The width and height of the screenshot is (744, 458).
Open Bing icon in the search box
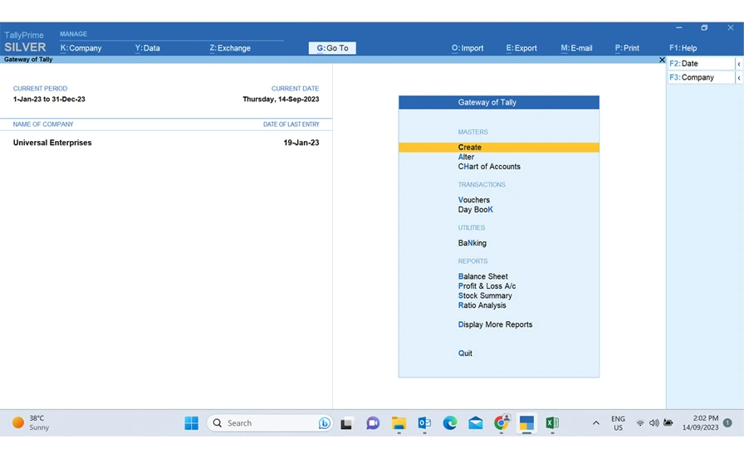324,423
